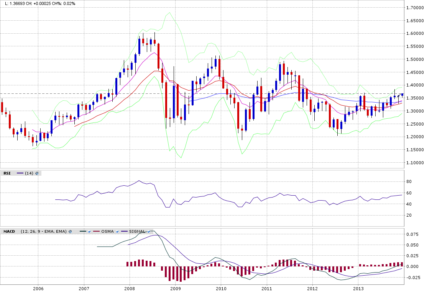
Task: Click the 1.70000 price axis label
Action: point(415,8)
